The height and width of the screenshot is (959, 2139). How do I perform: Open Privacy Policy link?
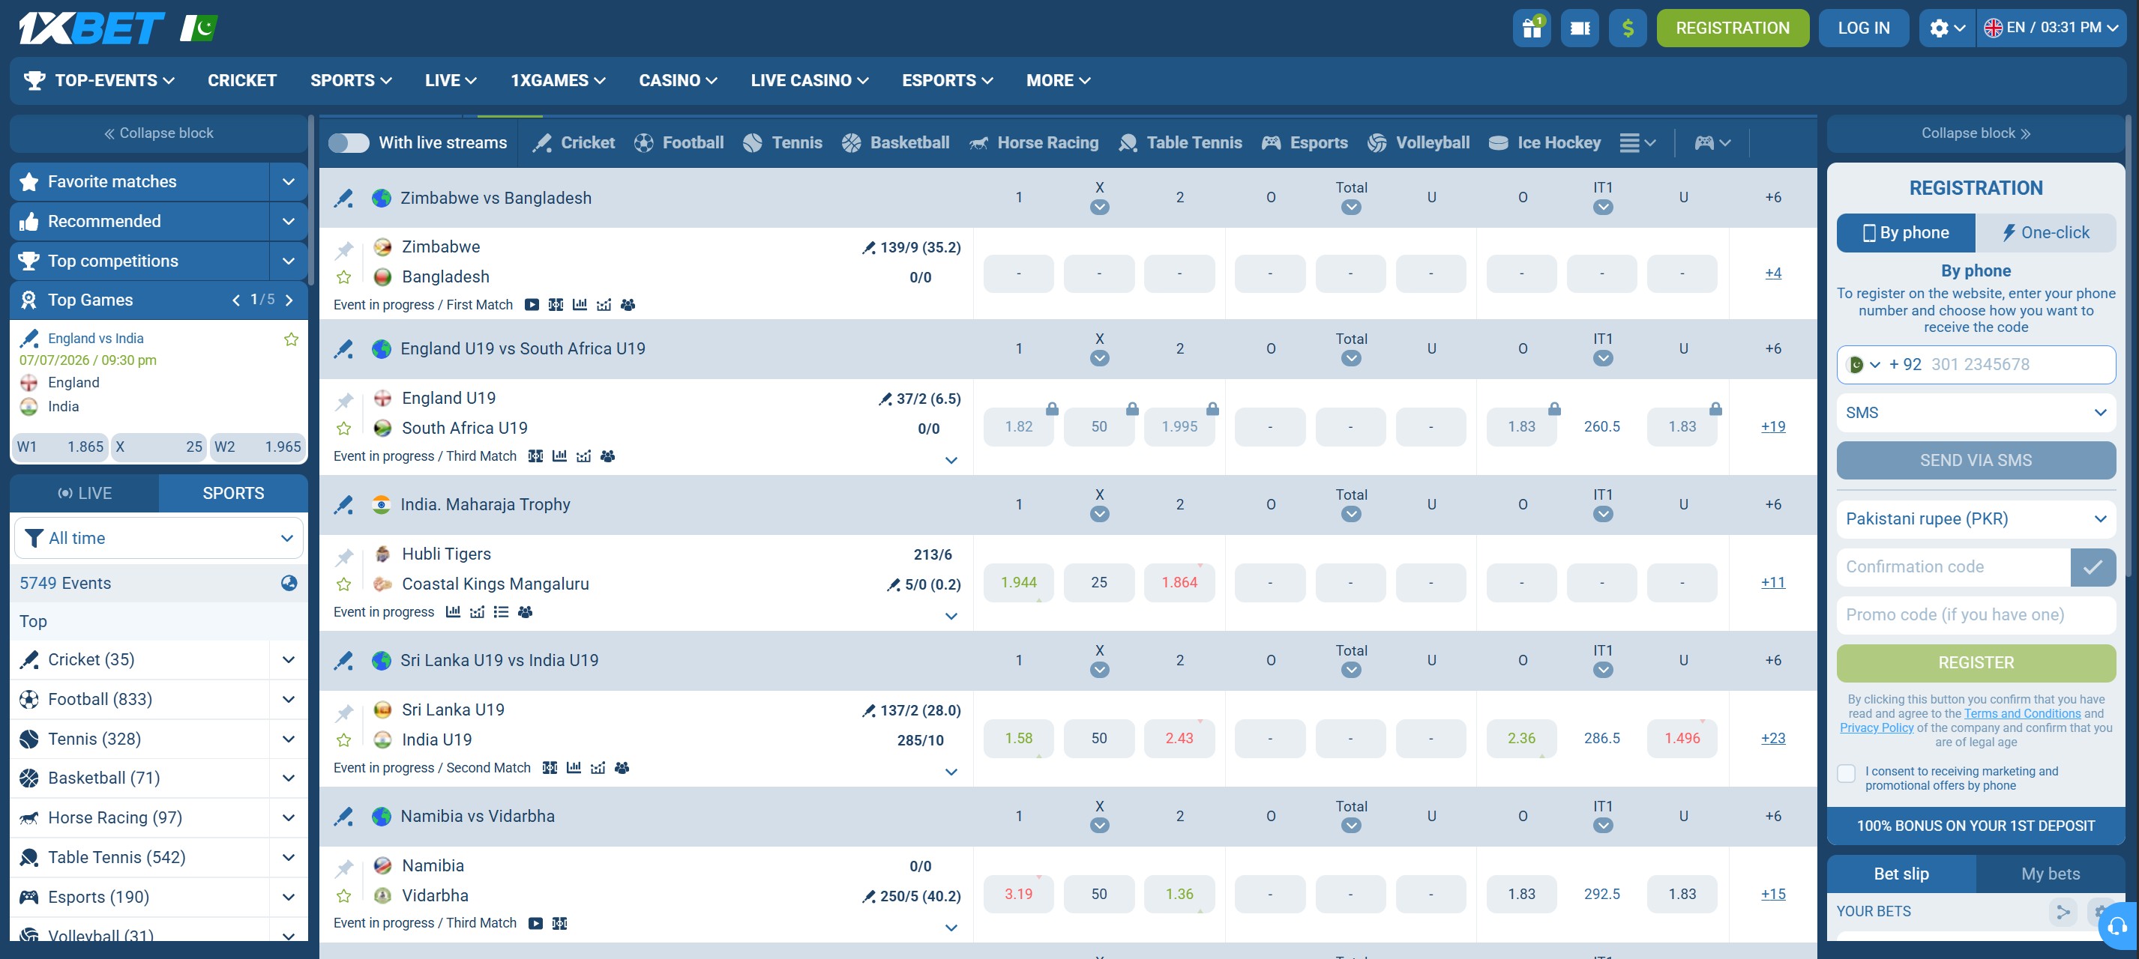click(x=1876, y=728)
